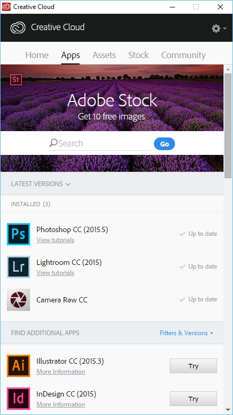Click the Adobe Stock search field
Screen dimensions: 233x415
click(100, 143)
